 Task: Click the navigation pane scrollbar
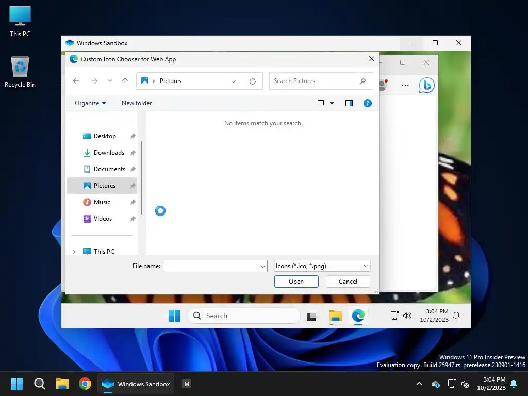click(x=142, y=178)
